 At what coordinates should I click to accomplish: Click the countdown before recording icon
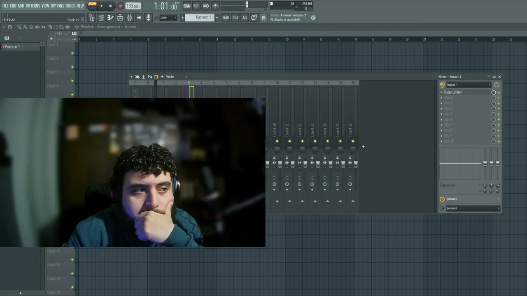[196, 6]
